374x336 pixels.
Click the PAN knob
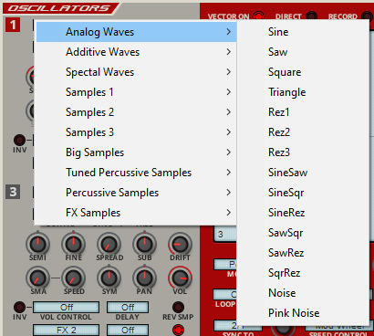[144, 278]
